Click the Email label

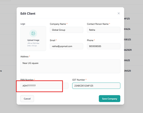click(x=53, y=40)
